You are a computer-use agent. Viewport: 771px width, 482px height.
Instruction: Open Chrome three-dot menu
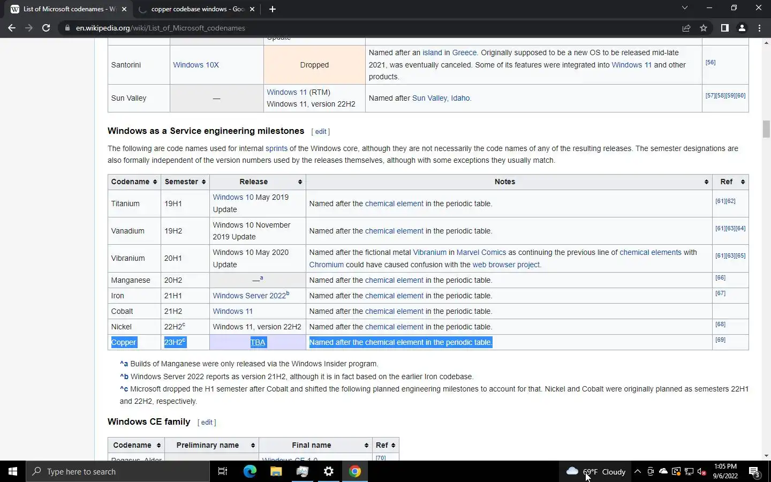[x=759, y=28]
